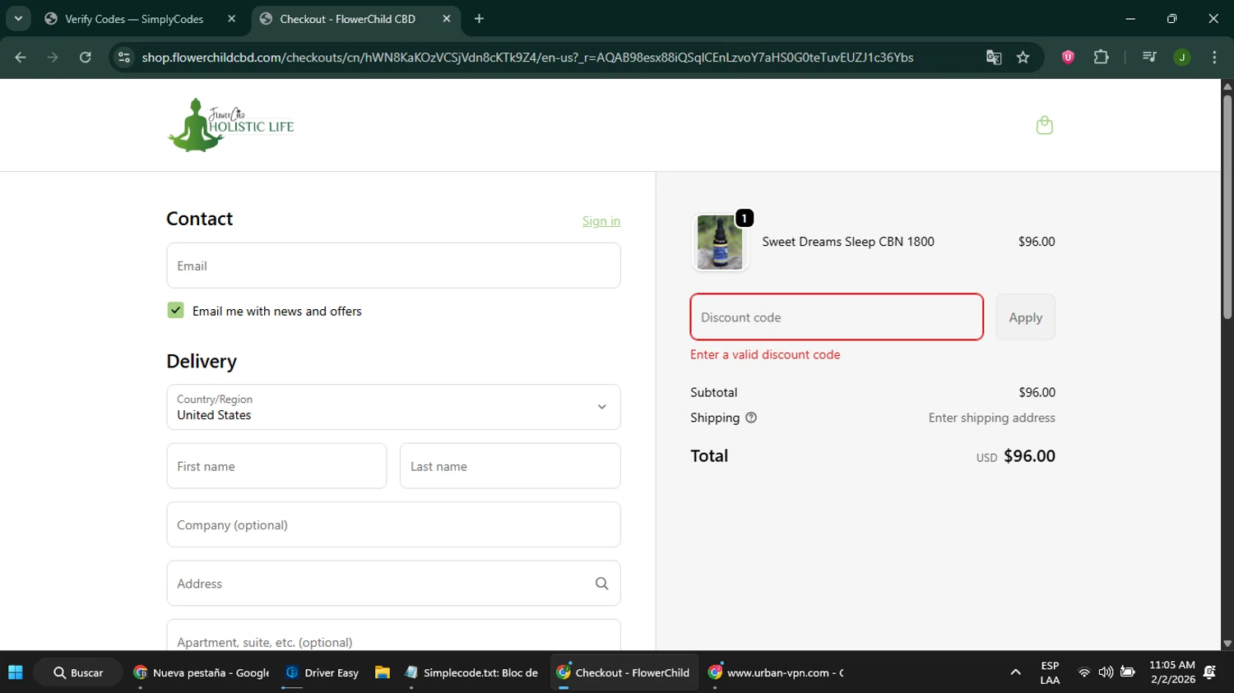The width and height of the screenshot is (1234, 693).
Task: Open the Windows Start menu
Action: click(16, 672)
